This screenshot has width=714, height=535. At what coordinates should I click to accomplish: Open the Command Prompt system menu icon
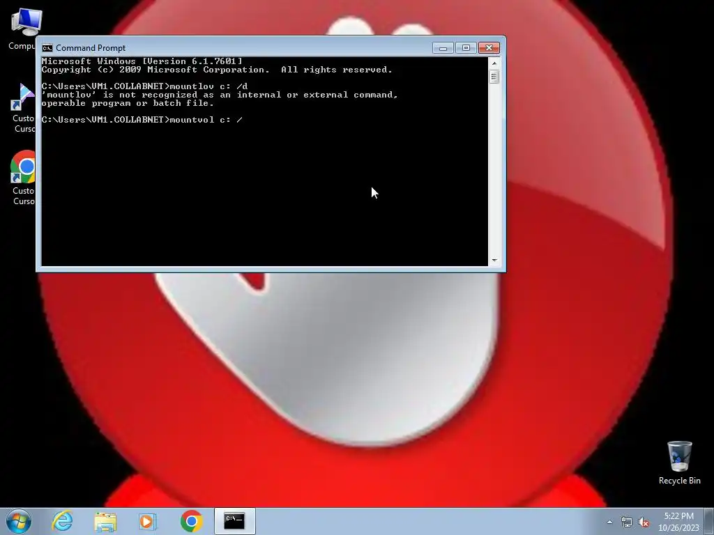pyautogui.click(x=47, y=48)
